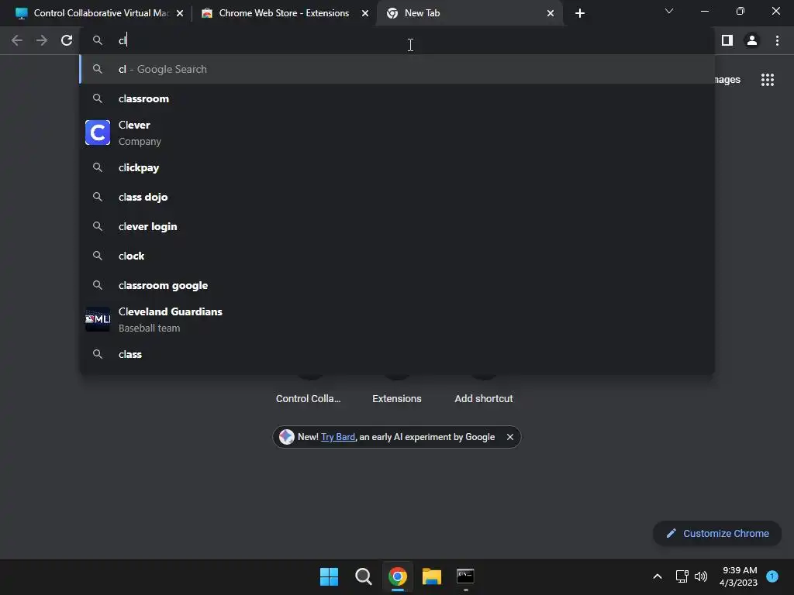The image size is (794, 595).
Task: Open the Cleveland Guardians Baseball team suggestion
Action: coord(397,319)
